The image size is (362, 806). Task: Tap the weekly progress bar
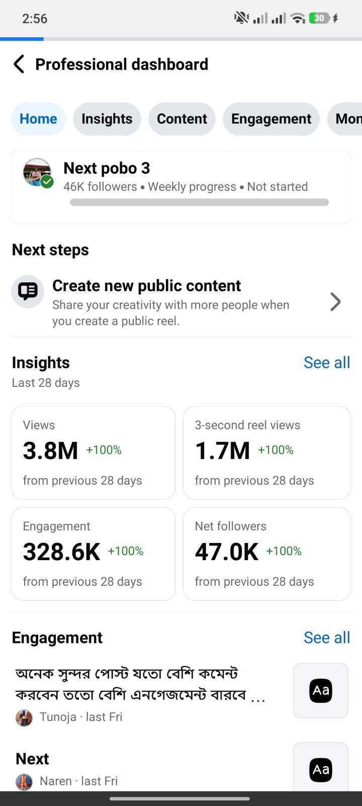200,203
